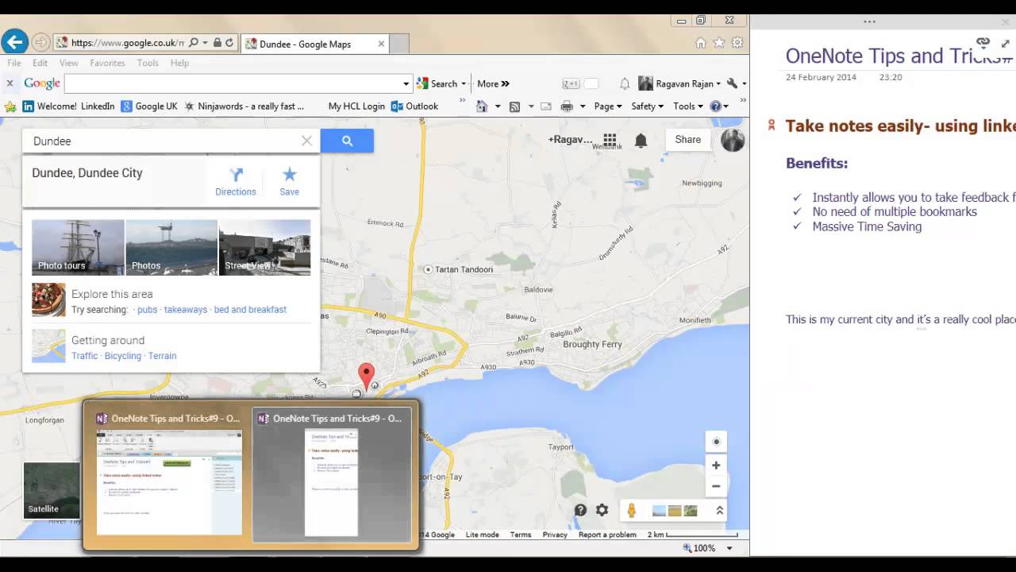
Task: Click the Print icon in command bar
Action: [x=567, y=106]
